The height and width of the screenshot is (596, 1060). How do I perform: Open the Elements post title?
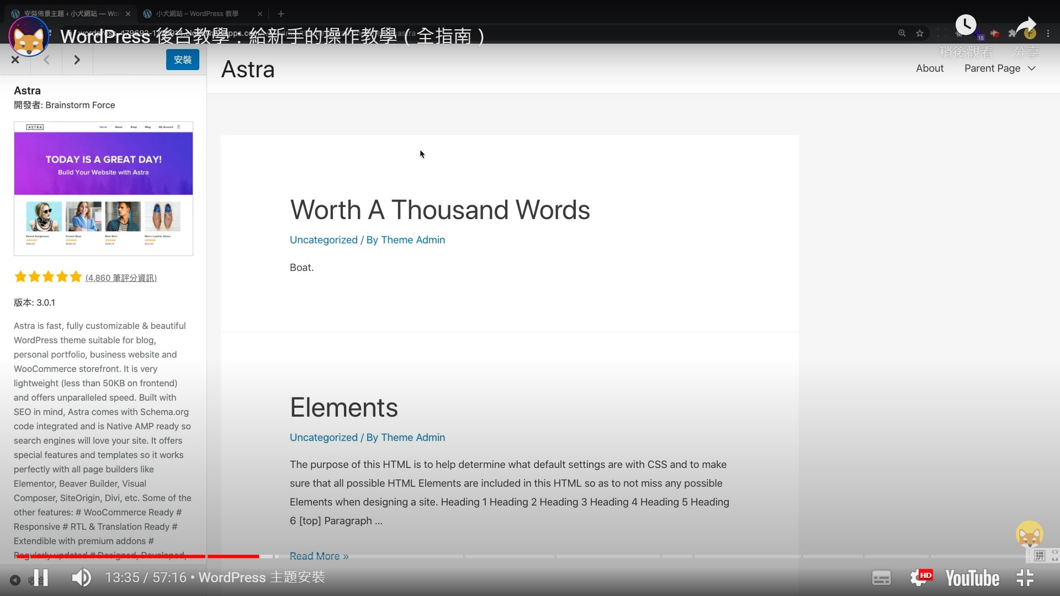[x=344, y=407]
